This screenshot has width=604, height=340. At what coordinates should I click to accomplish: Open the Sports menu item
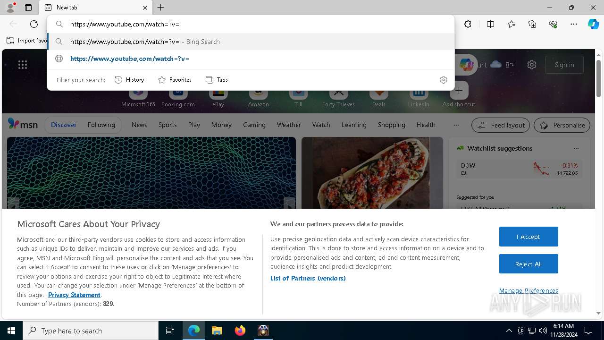click(168, 125)
